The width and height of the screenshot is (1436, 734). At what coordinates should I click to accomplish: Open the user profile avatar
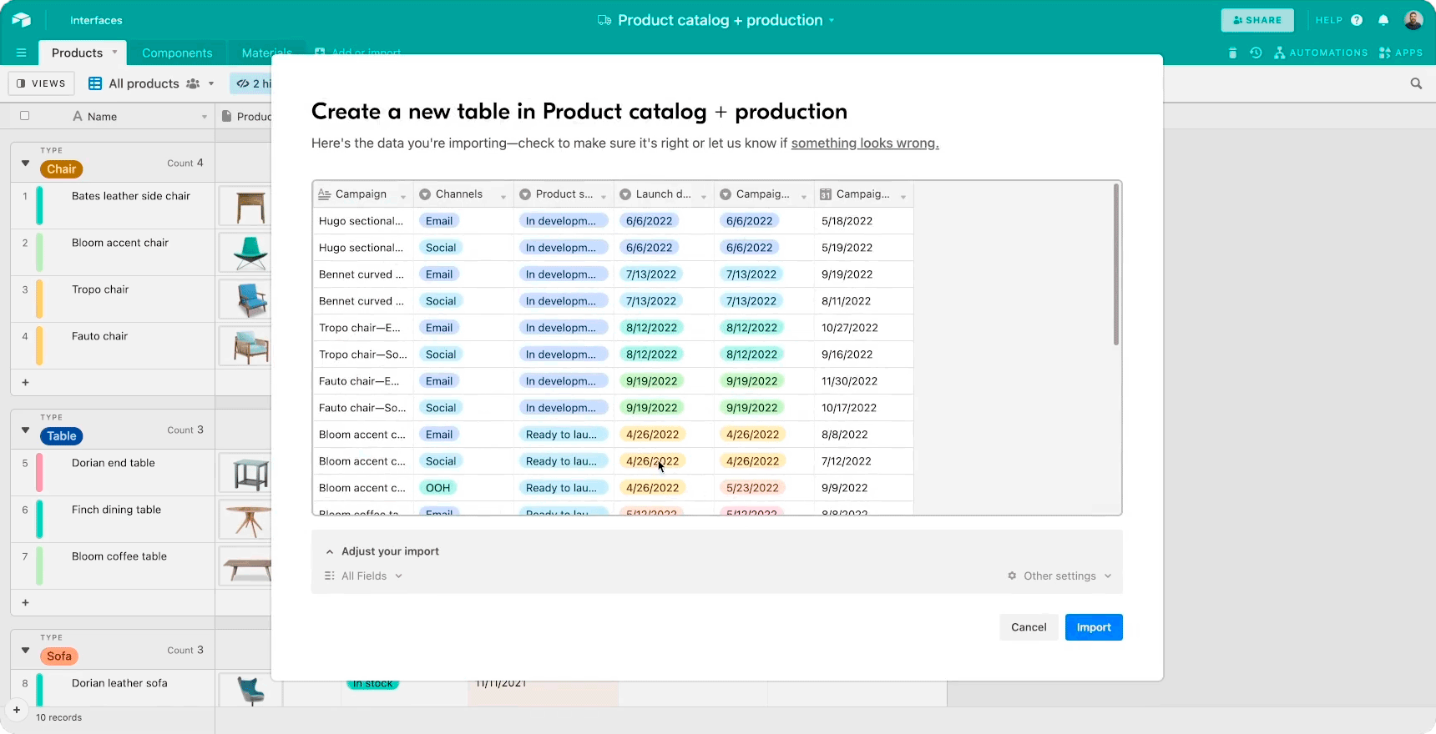coord(1413,20)
